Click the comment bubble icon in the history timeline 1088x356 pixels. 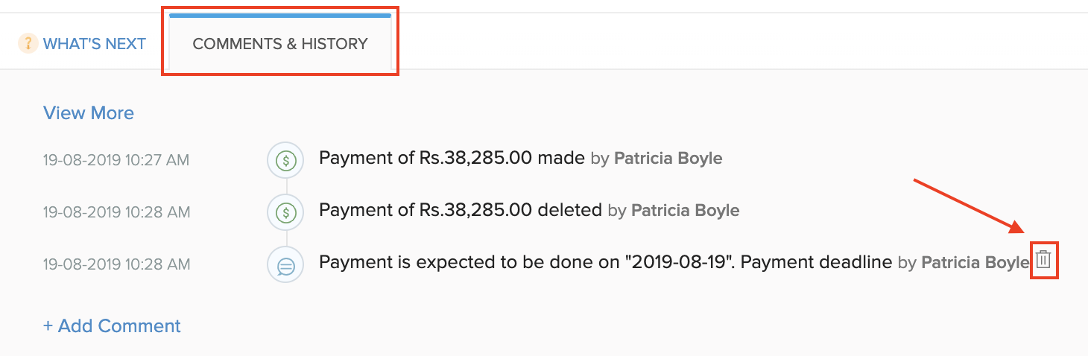tap(285, 264)
